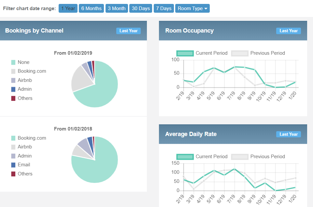Click Last Year badge in Room Occupancy

coord(289,31)
